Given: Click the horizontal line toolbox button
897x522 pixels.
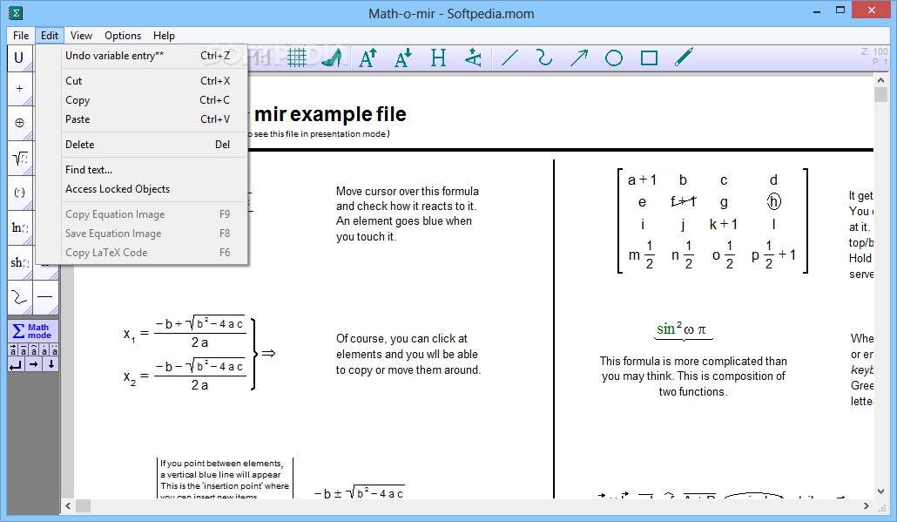Looking at the screenshot, I should 46,297.
